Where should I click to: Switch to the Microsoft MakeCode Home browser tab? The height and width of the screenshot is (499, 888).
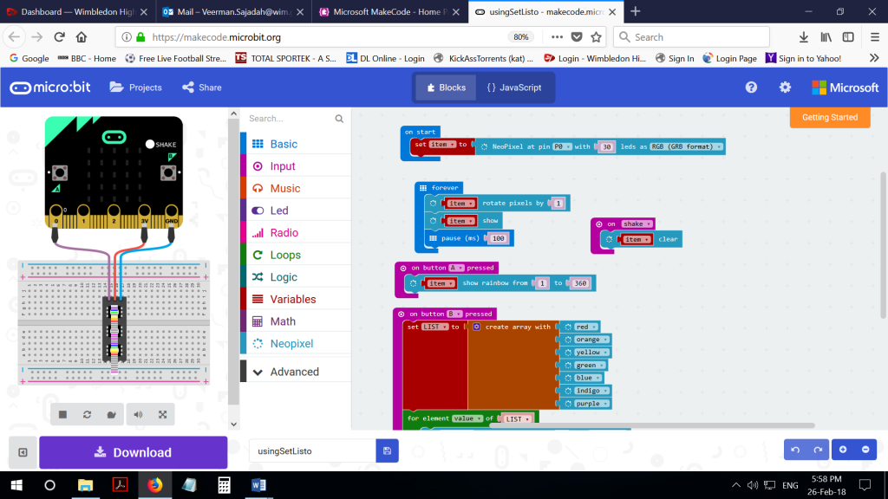[x=389, y=12]
